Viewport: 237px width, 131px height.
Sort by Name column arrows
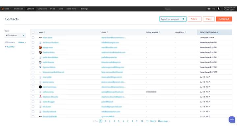click(x=44, y=32)
